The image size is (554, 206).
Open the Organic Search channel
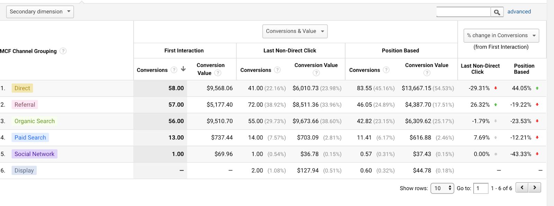point(35,121)
